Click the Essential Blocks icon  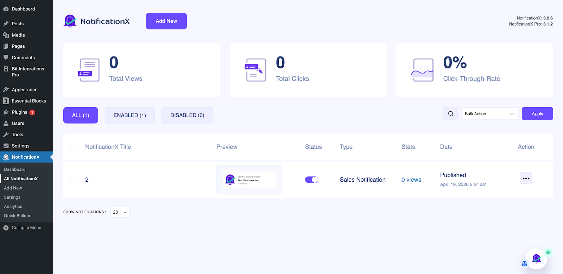click(6, 101)
